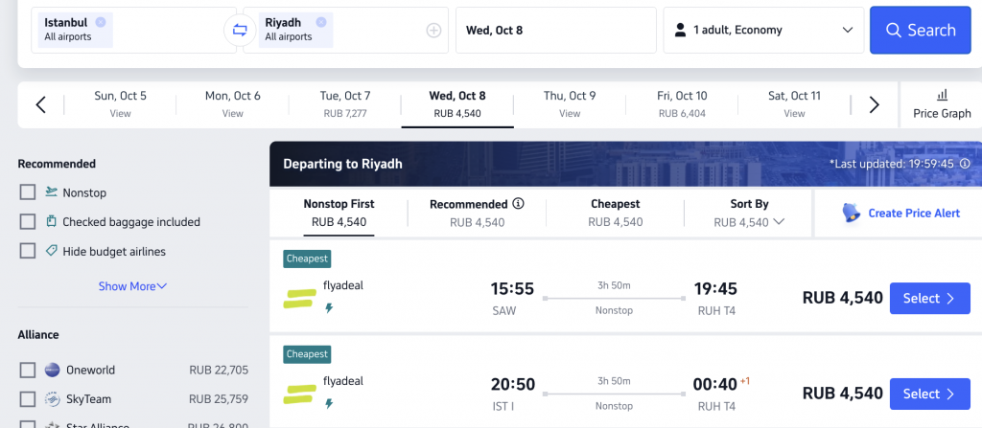Remove Riyadh from destination field

coord(321,22)
